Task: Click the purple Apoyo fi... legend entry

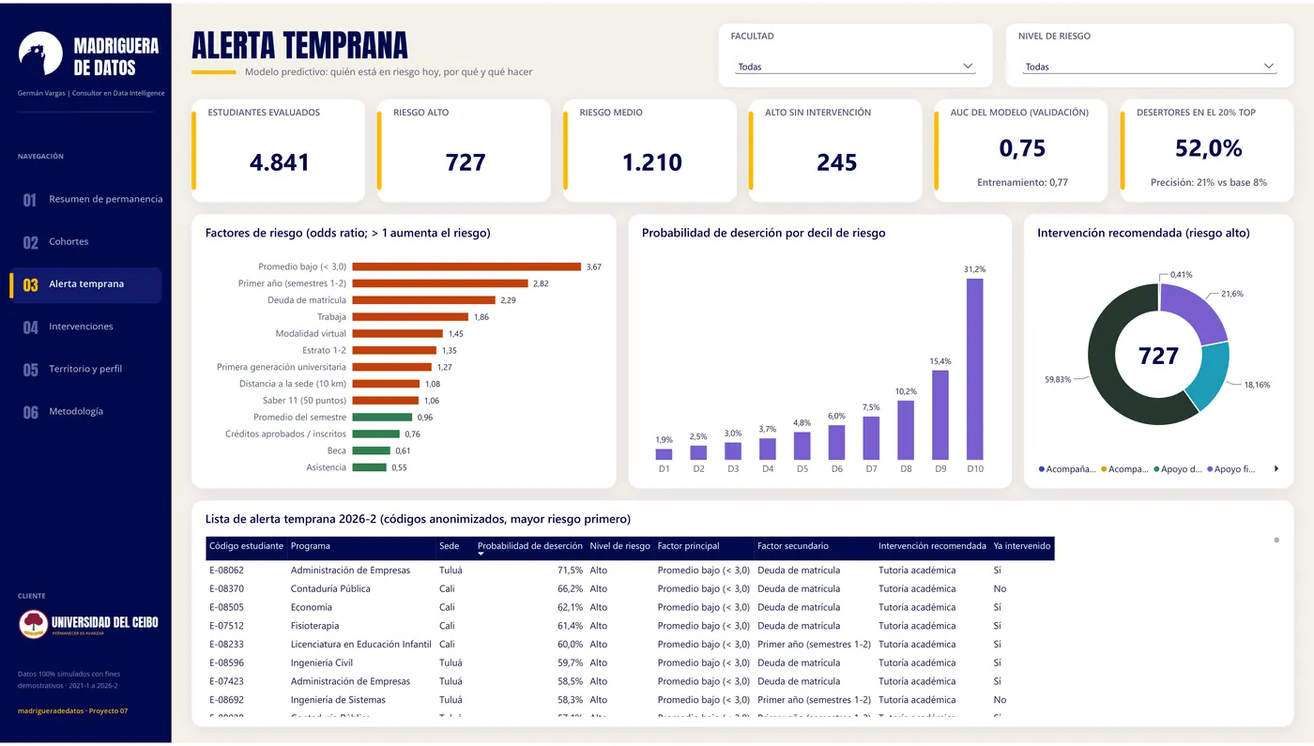Action: [1230, 469]
